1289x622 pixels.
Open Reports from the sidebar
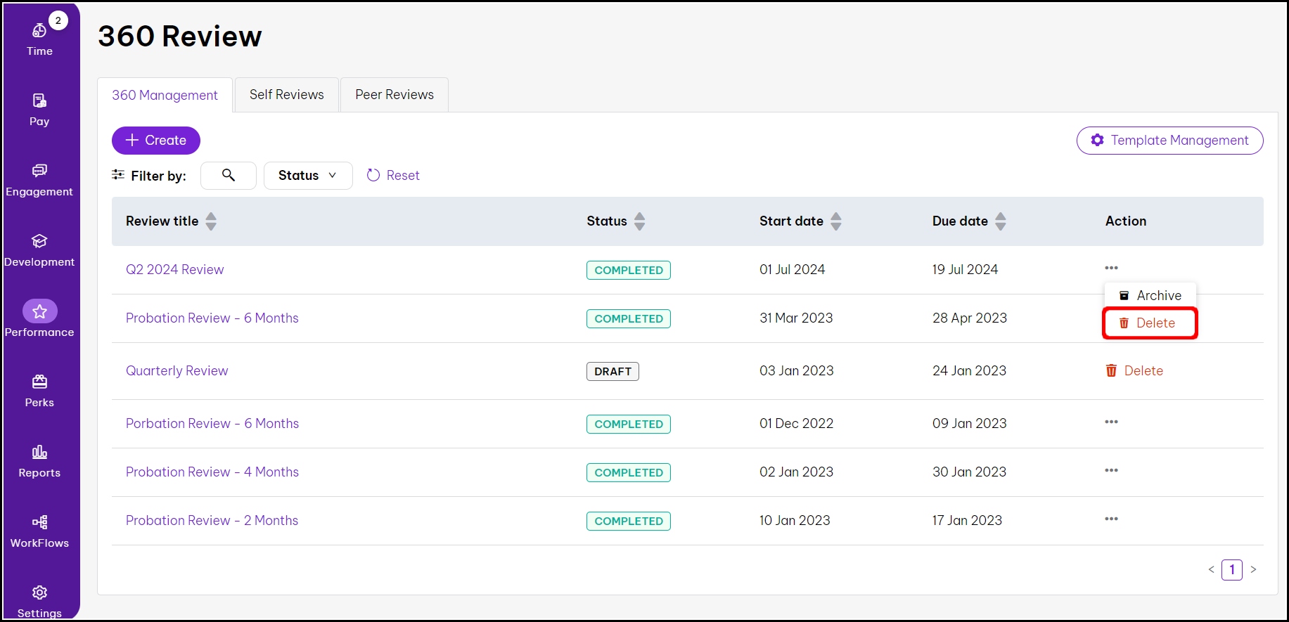tap(39, 460)
